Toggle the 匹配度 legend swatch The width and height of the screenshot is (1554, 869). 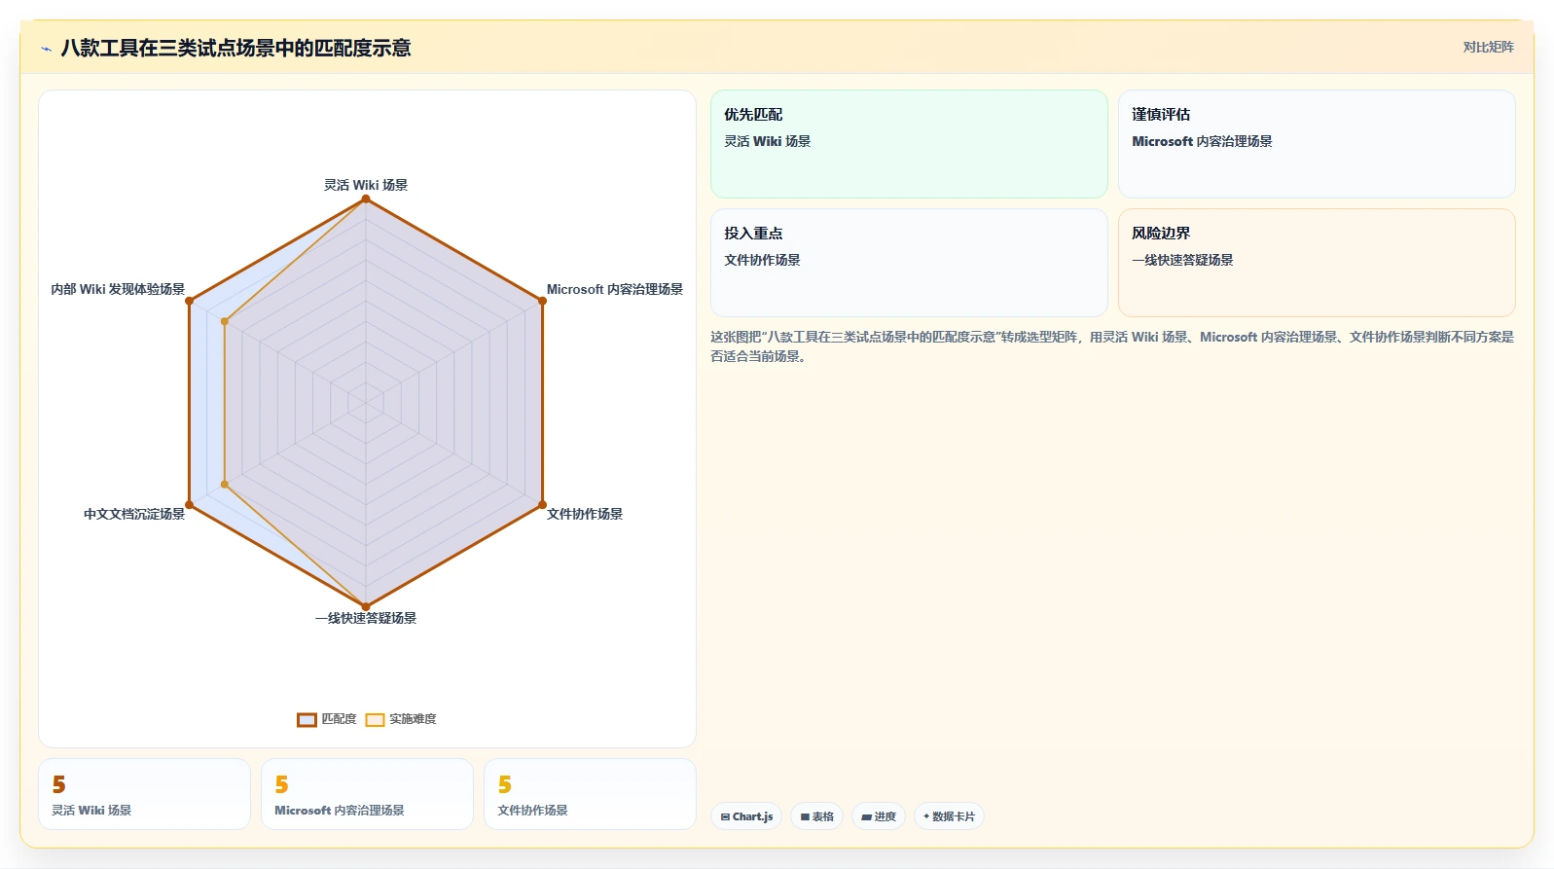[307, 719]
